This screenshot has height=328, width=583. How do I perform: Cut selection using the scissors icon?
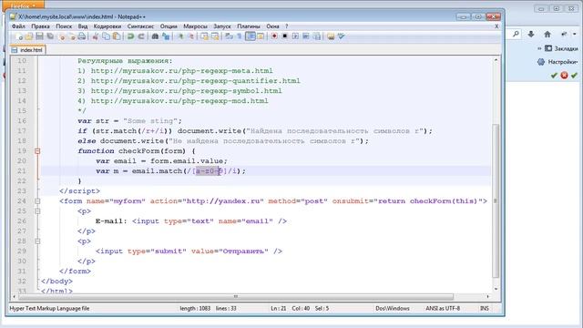tap(95, 36)
